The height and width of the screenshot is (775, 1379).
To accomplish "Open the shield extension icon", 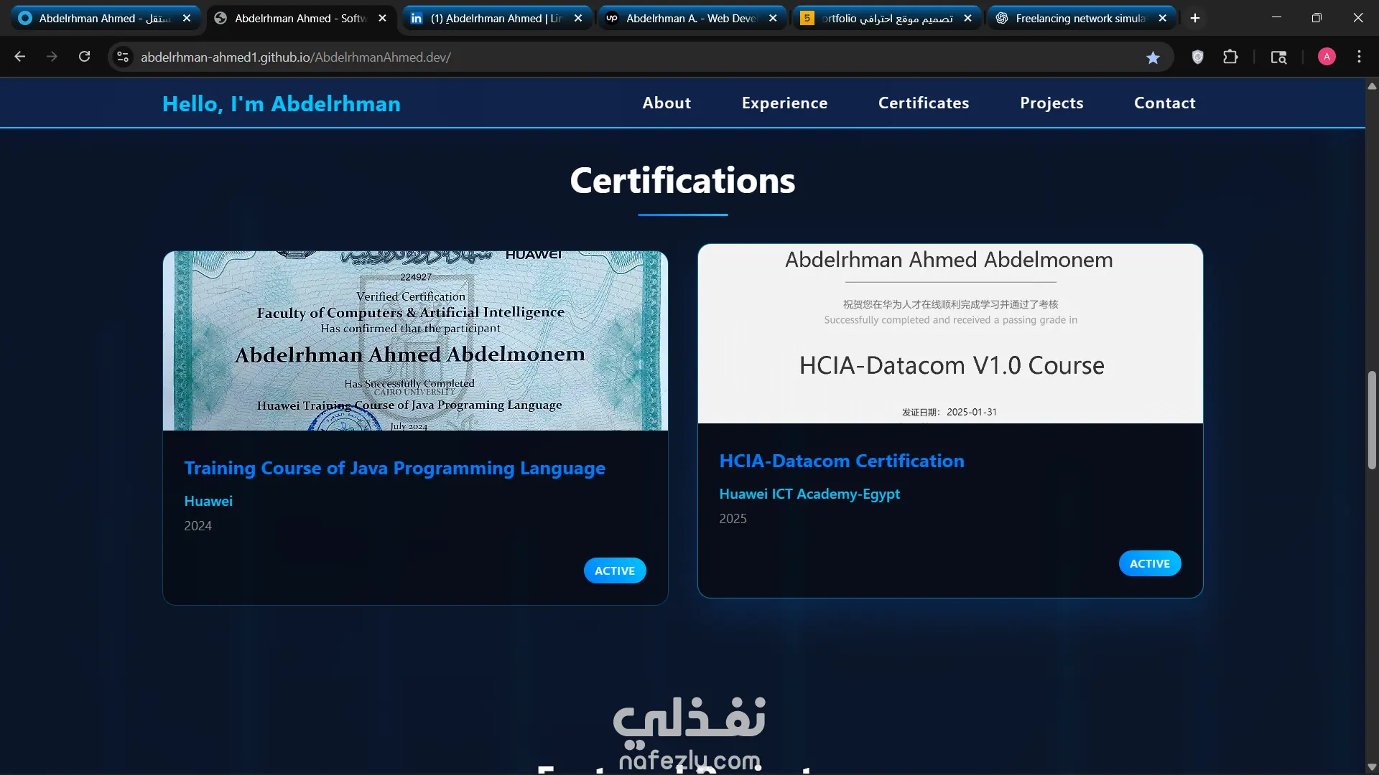I will (x=1197, y=57).
